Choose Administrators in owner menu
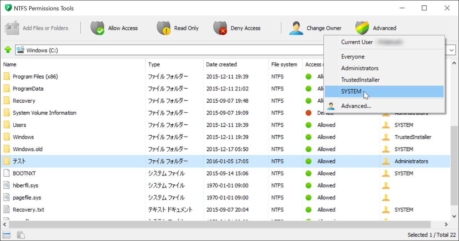Viewport: 459px width, 241px height. (x=384, y=68)
